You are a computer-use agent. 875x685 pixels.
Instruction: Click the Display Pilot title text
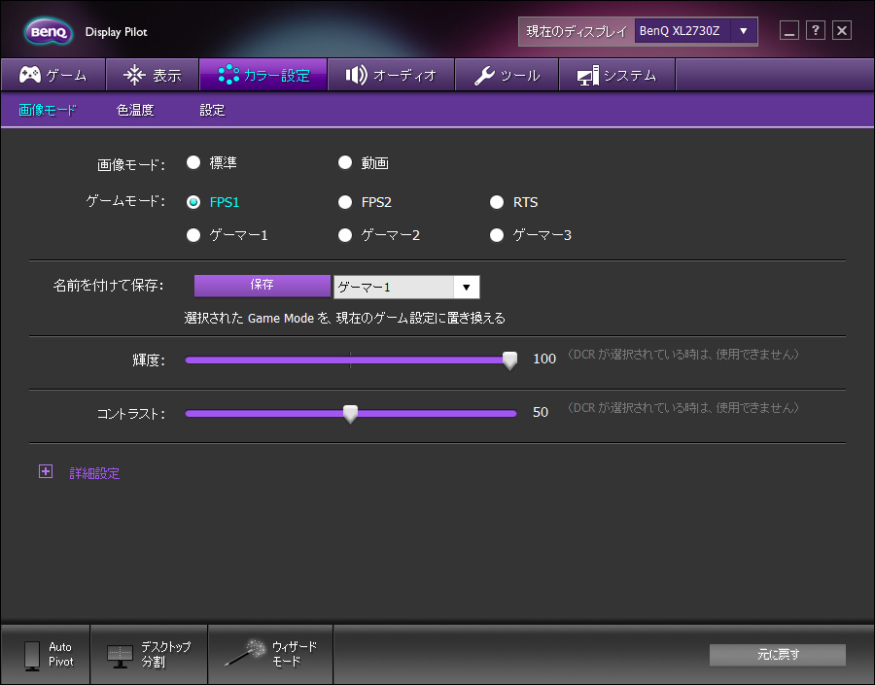point(116,32)
